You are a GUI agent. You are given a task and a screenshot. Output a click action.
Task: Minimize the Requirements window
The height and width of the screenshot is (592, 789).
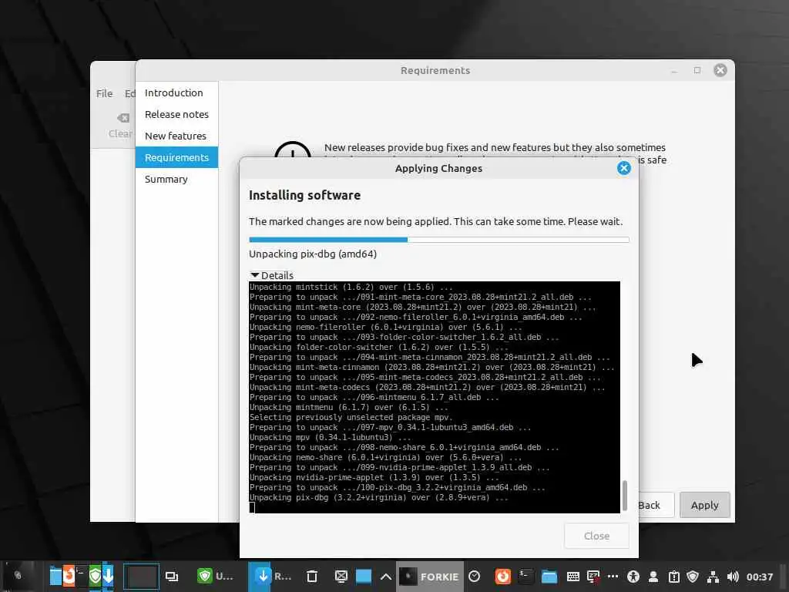674,70
